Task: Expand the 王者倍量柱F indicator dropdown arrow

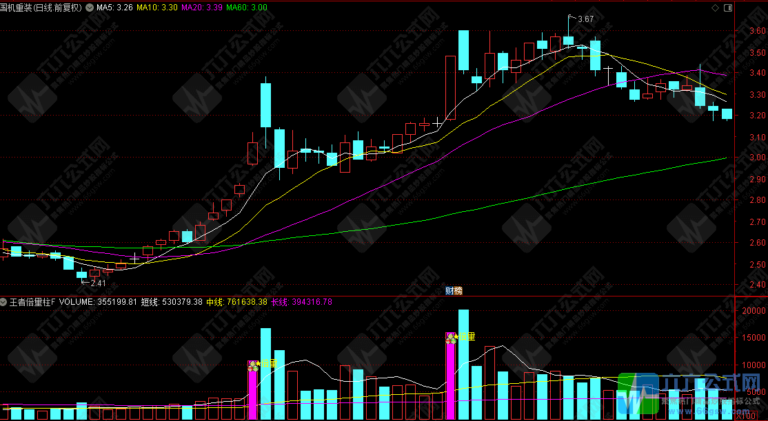Action: pos(4,302)
